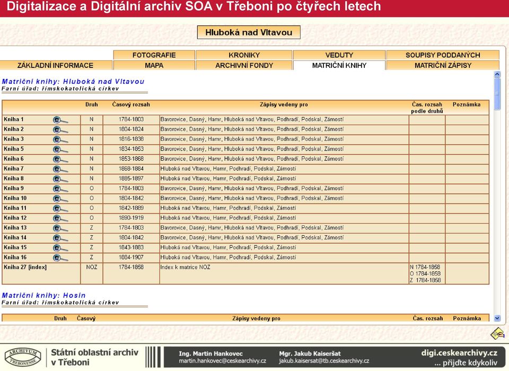Click the 1884-1907 range of Kniha 16
The width and height of the screenshot is (509, 371).
pyautogui.click(x=131, y=257)
